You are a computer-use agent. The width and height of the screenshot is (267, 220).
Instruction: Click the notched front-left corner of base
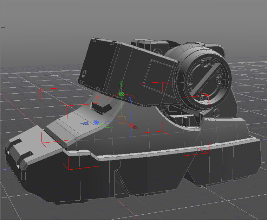tap(18, 148)
